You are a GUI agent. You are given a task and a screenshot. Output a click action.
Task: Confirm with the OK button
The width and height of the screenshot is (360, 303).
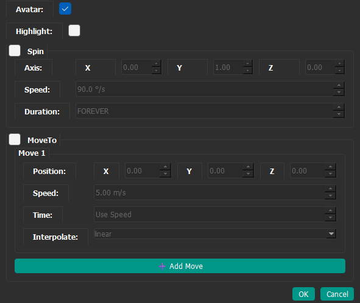pyautogui.click(x=303, y=294)
